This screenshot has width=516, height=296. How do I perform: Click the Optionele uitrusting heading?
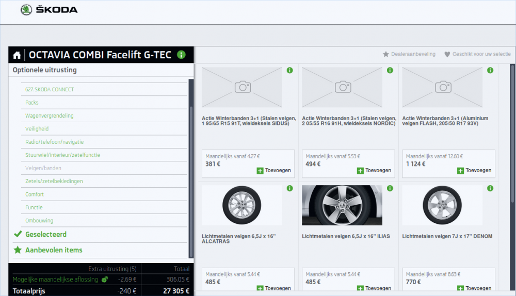coord(45,70)
